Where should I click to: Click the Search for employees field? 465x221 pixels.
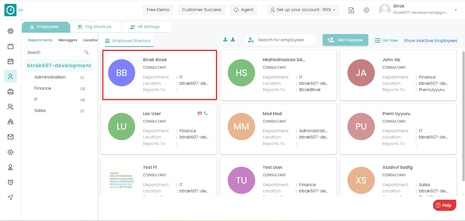point(281,40)
